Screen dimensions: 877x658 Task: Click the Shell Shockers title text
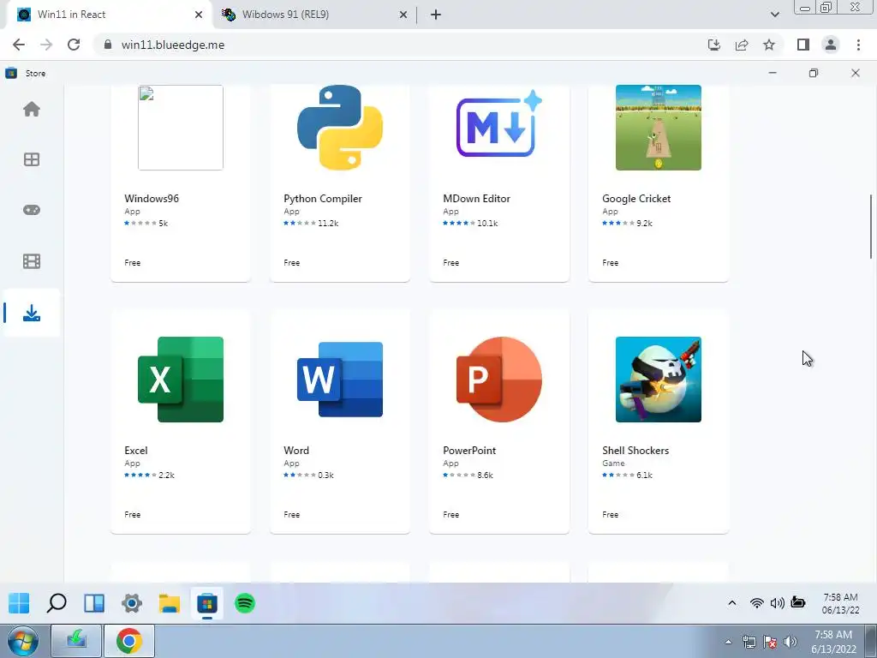(x=635, y=451)
